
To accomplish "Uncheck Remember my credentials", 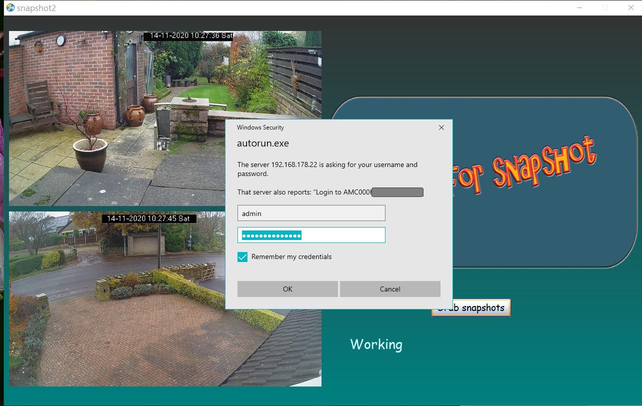I will 242,257.
